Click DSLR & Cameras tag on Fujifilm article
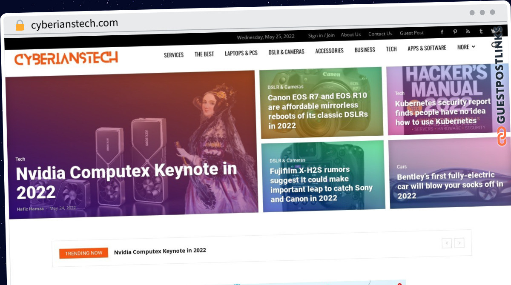The height and width of the screenshot is (285, 511). click(287, 161)
